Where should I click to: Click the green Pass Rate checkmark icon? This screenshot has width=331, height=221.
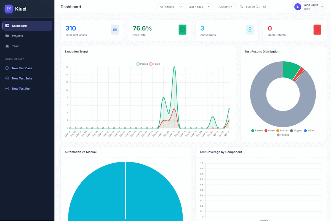coord(182,30)
